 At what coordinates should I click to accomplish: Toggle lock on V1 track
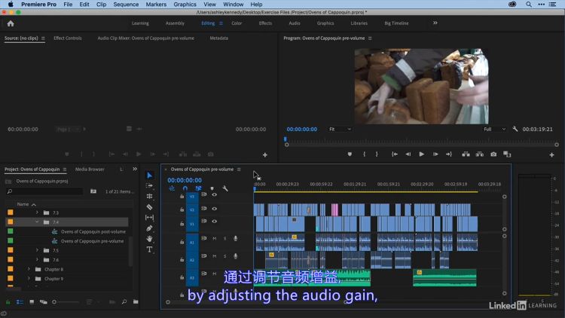tap(182, 224)
